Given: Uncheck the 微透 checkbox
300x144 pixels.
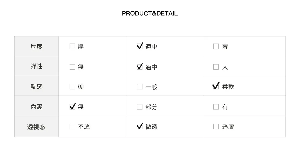Looking at the screenshot, I should (x=140, y=127).
